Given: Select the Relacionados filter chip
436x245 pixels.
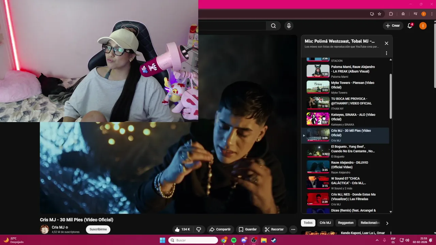Looking at the screenshot, I should pyautogui.click(x=370, y=223).
